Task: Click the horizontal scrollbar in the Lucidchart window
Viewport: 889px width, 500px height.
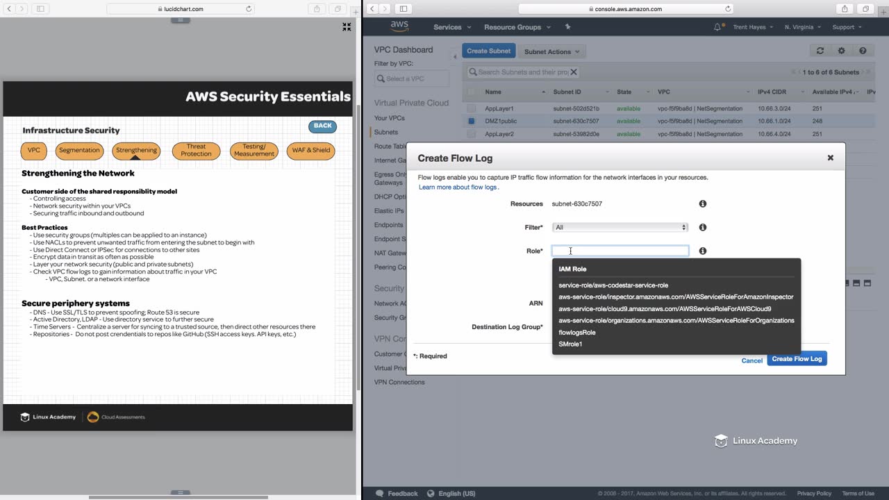Action: click(x=177, y=497)
